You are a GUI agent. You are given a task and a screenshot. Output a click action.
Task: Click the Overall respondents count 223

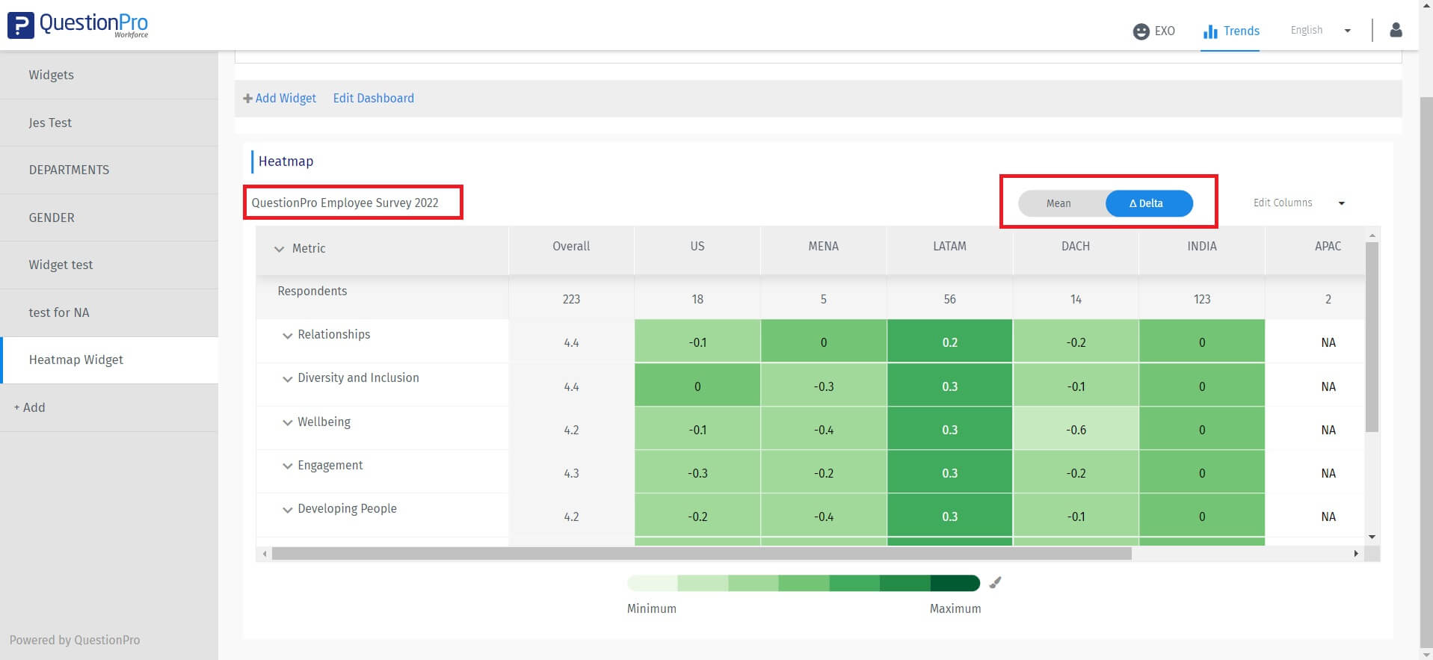[571, 300]
